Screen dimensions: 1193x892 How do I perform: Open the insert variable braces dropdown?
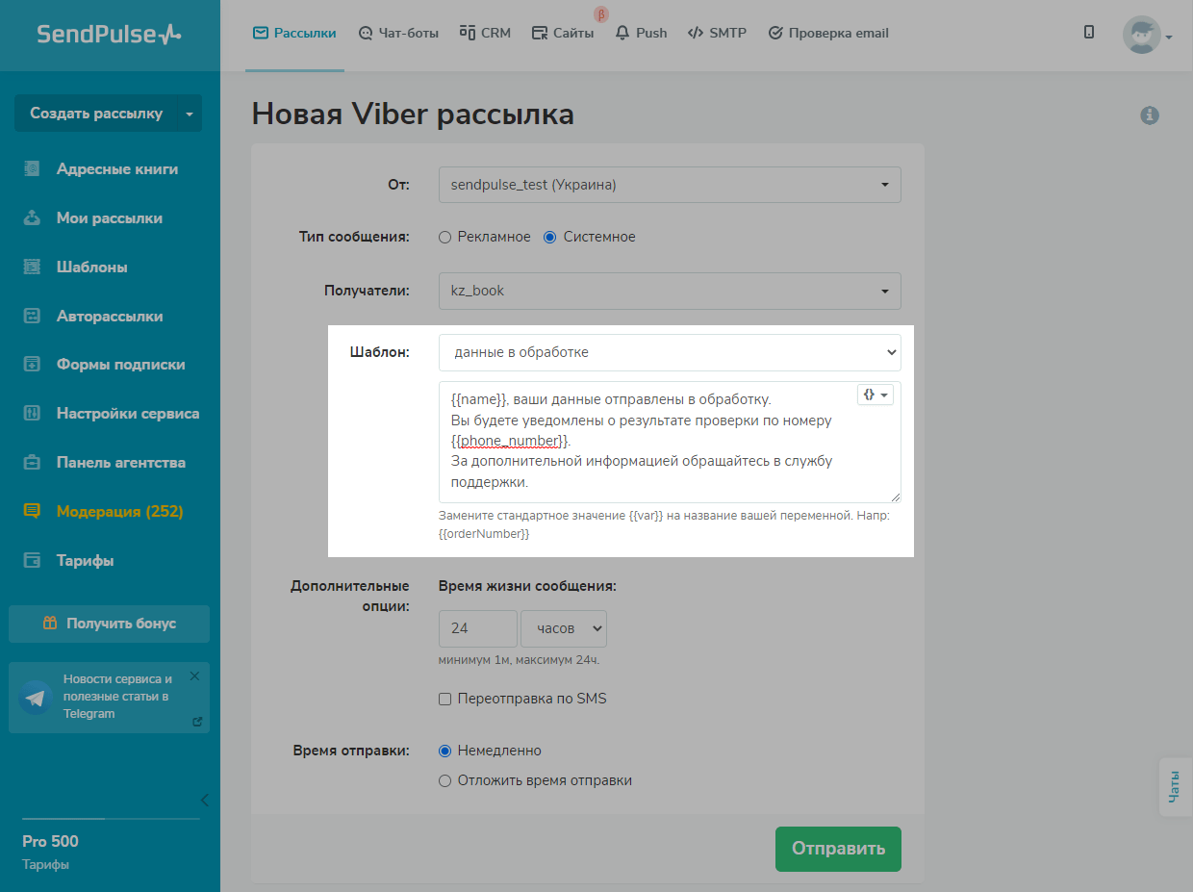tap(876, 395)
